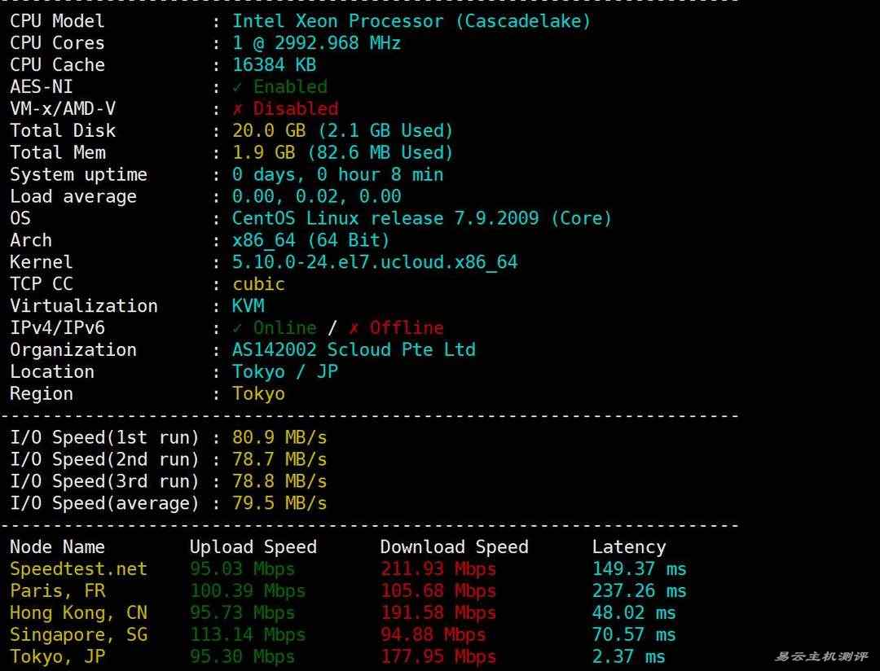Screen dimensions: 880x671
Task: Click the green checkmark before IPv4 Online
Action: click(237, 328)
